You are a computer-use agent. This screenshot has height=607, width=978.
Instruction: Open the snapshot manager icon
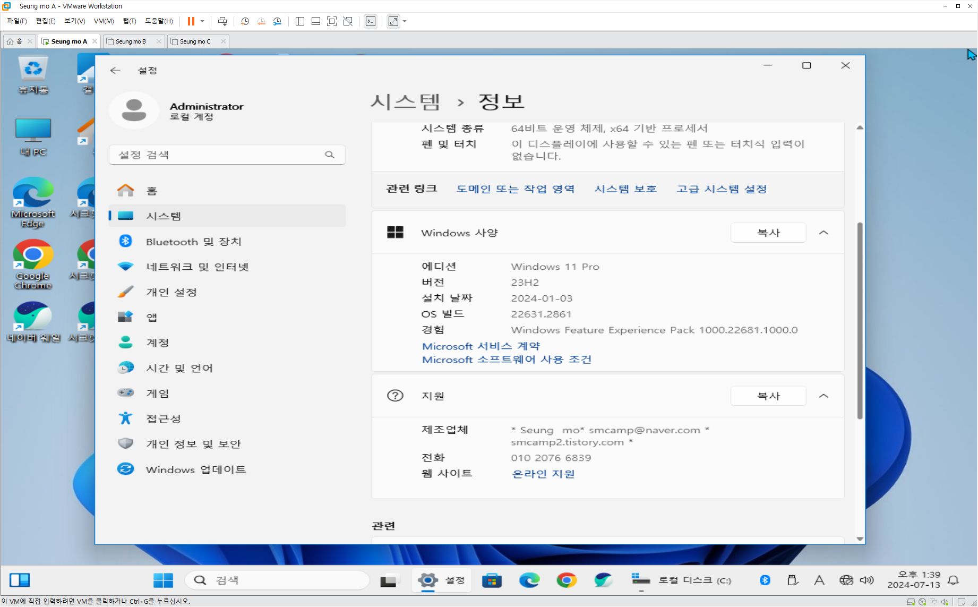click(278, 21)
